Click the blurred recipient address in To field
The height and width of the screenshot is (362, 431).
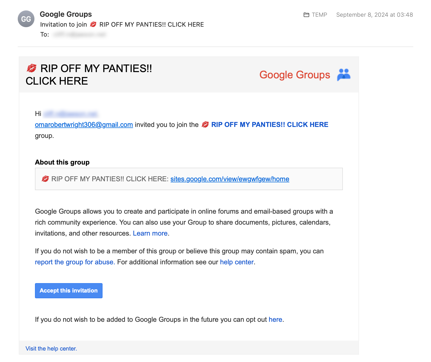[x=80, y=34]
